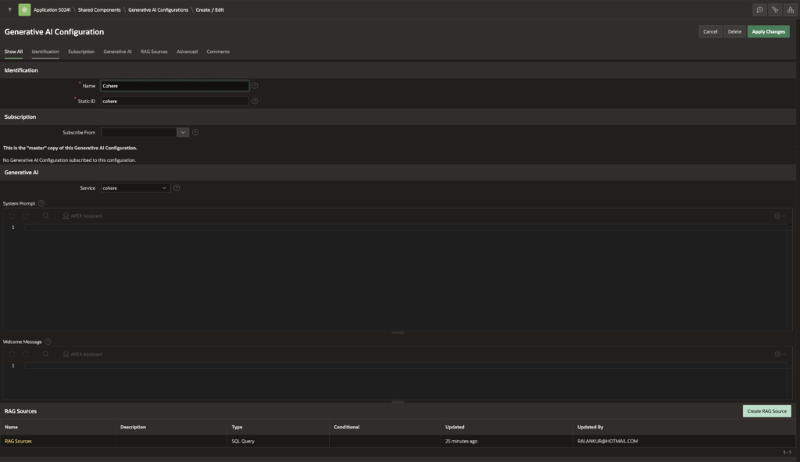Switch to the RAG Sources tab

154,52
